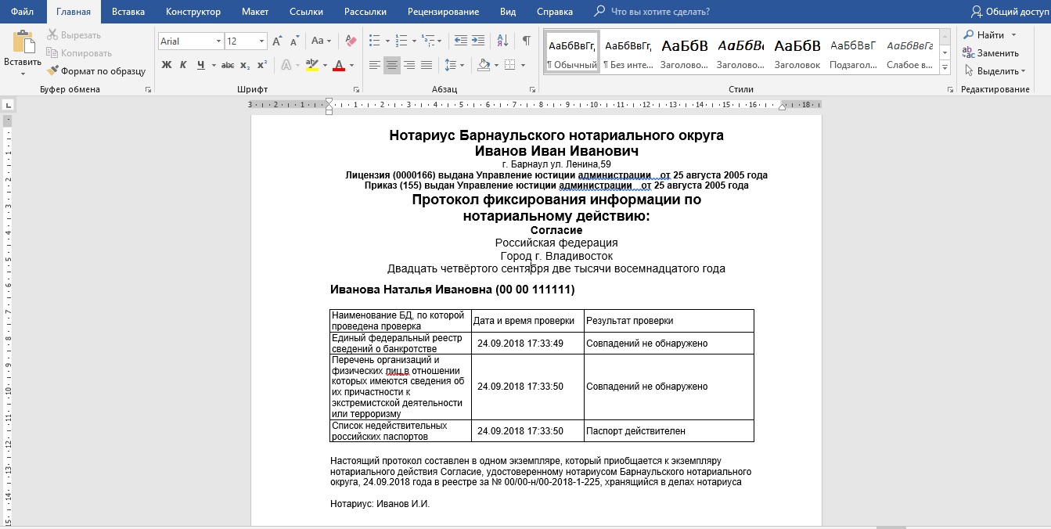This screenshot has width=1051, height=529.
Task: Expand the styles gallery with the More arrow
Action: (x=945, y=68)
